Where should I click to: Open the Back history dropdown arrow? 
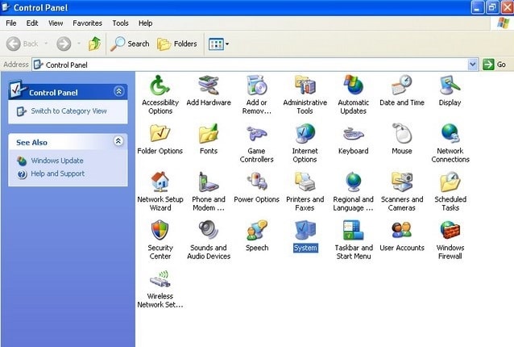tap(46, 44)
